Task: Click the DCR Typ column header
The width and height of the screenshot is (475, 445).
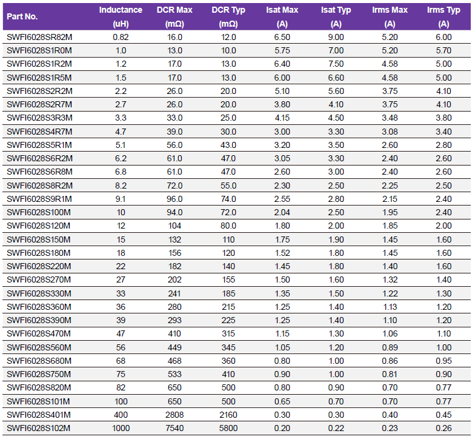Action: pyautogui.click(x=228, y=17)
